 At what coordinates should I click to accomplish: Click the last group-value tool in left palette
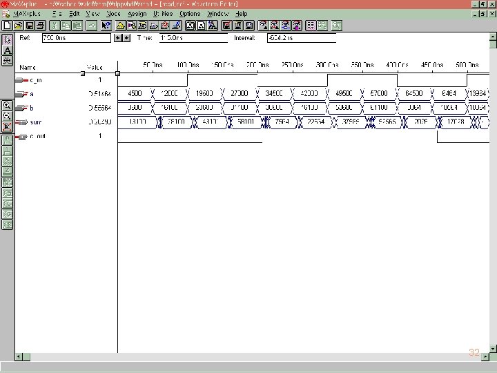coord(7,224)
